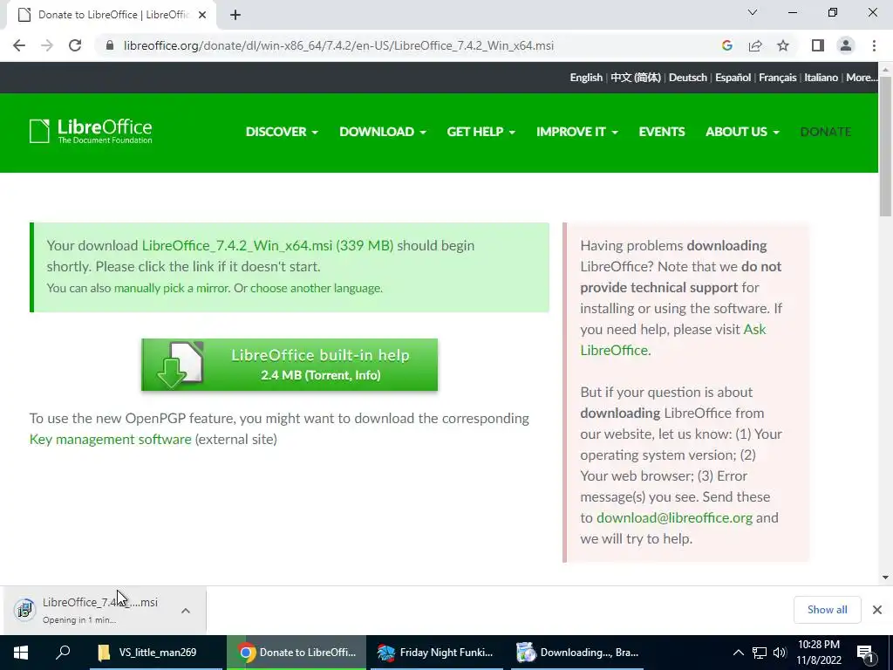Open the EVENTS page
This screenshot has width=893, height=670.
click(x=662, y=132)
